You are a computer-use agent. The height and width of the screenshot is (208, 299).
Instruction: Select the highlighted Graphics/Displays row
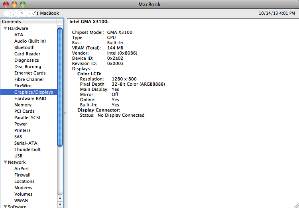(x=29, y=92)
